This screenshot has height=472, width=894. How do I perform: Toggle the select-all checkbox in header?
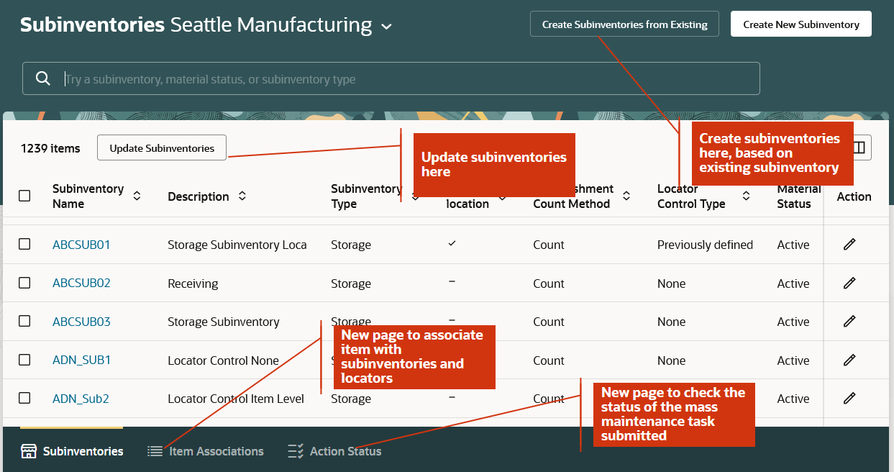click(x=24, y=196)
